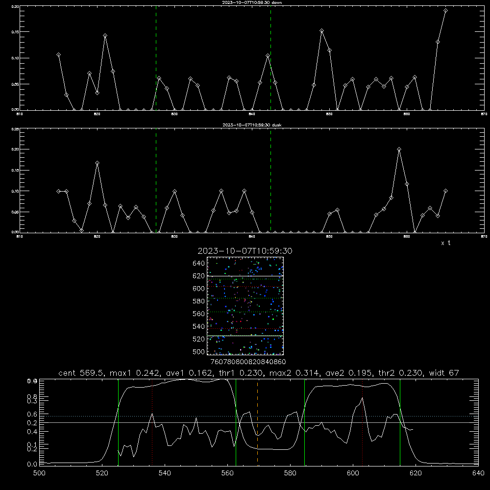490x490 pixels.
Task: Click the red dotted line near 536 in bottom plot
Action: tap(152, 422)
